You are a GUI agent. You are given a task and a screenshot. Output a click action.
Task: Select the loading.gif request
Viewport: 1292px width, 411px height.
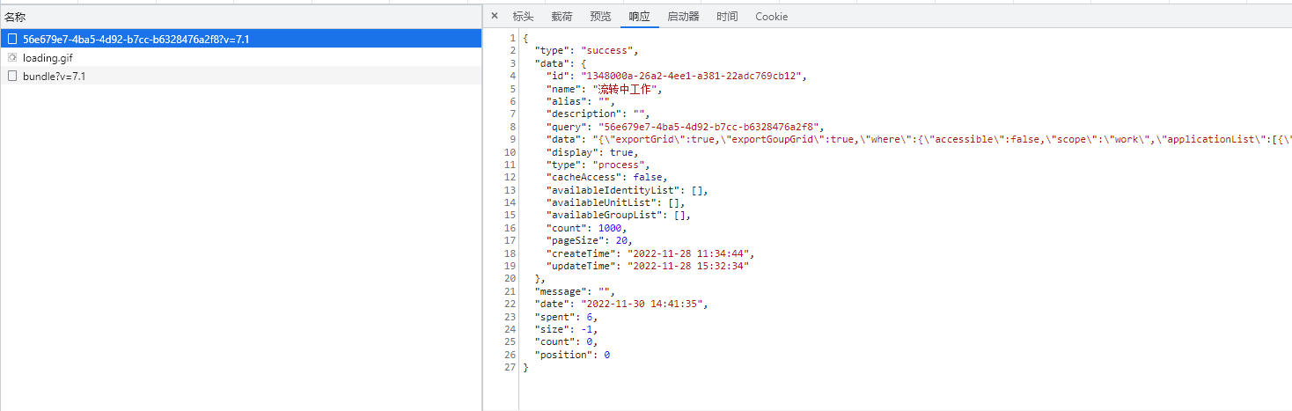tap(241, 57)
